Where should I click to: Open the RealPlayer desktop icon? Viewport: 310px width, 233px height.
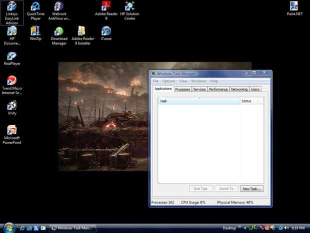coord(12,59)
